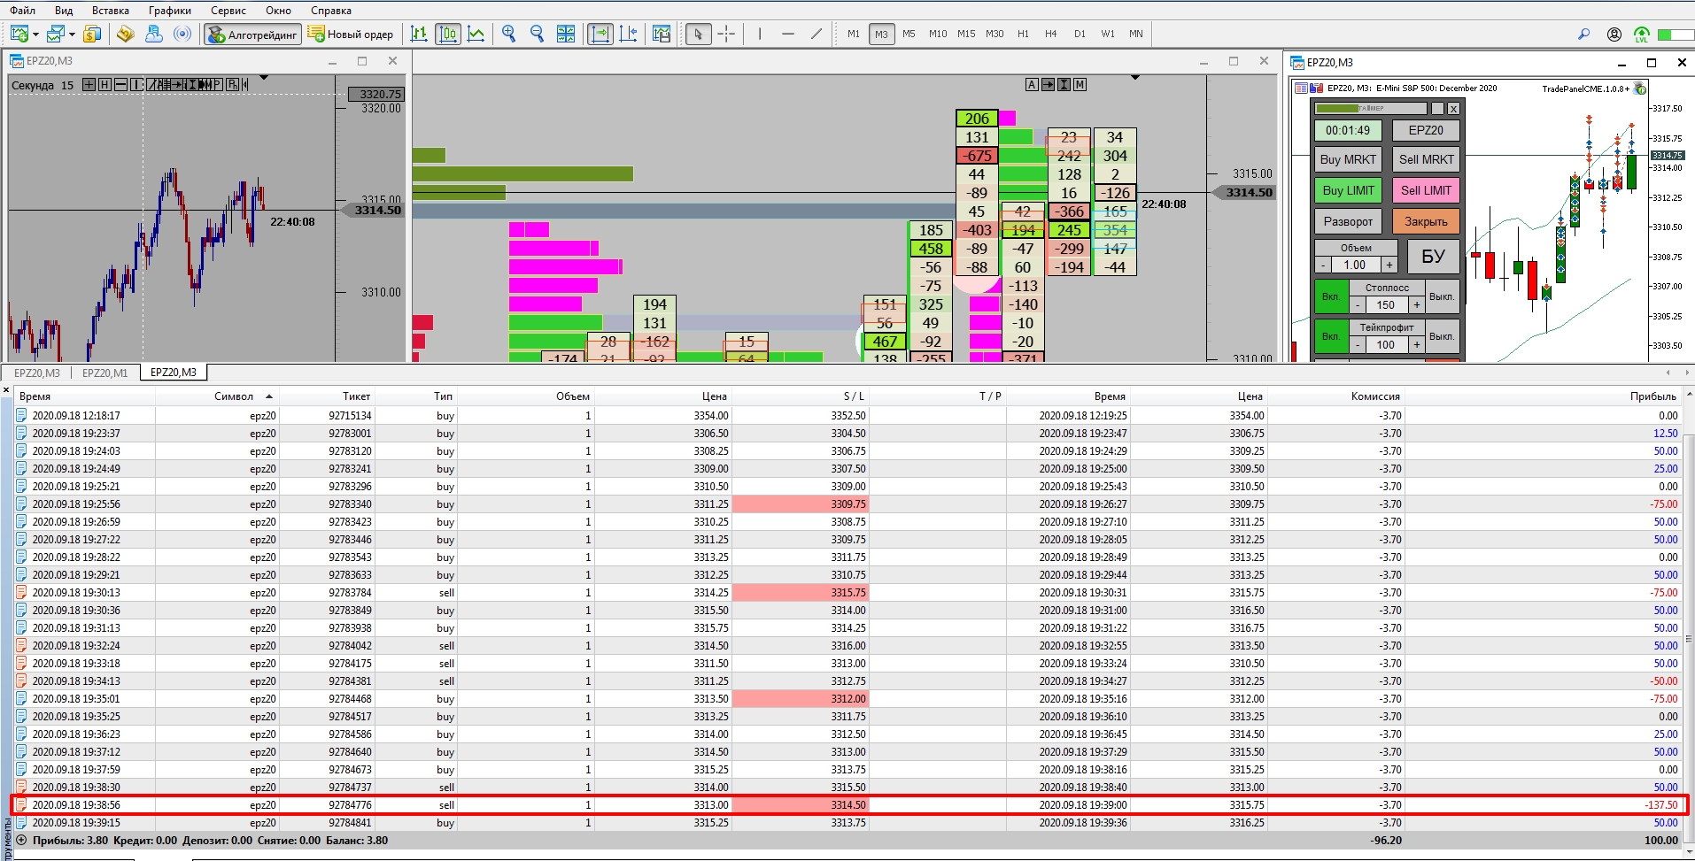
Task: Click the VPS cloud hosting icon
Action: tap(154, 34)
